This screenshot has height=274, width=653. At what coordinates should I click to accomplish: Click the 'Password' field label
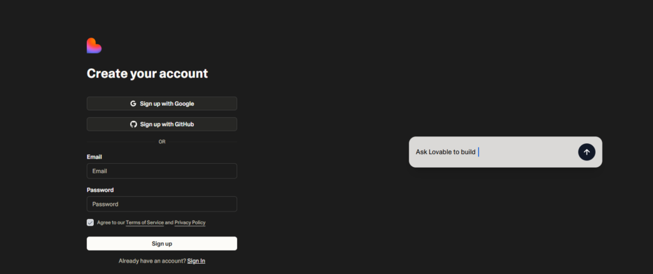click(x=100, y=190)
